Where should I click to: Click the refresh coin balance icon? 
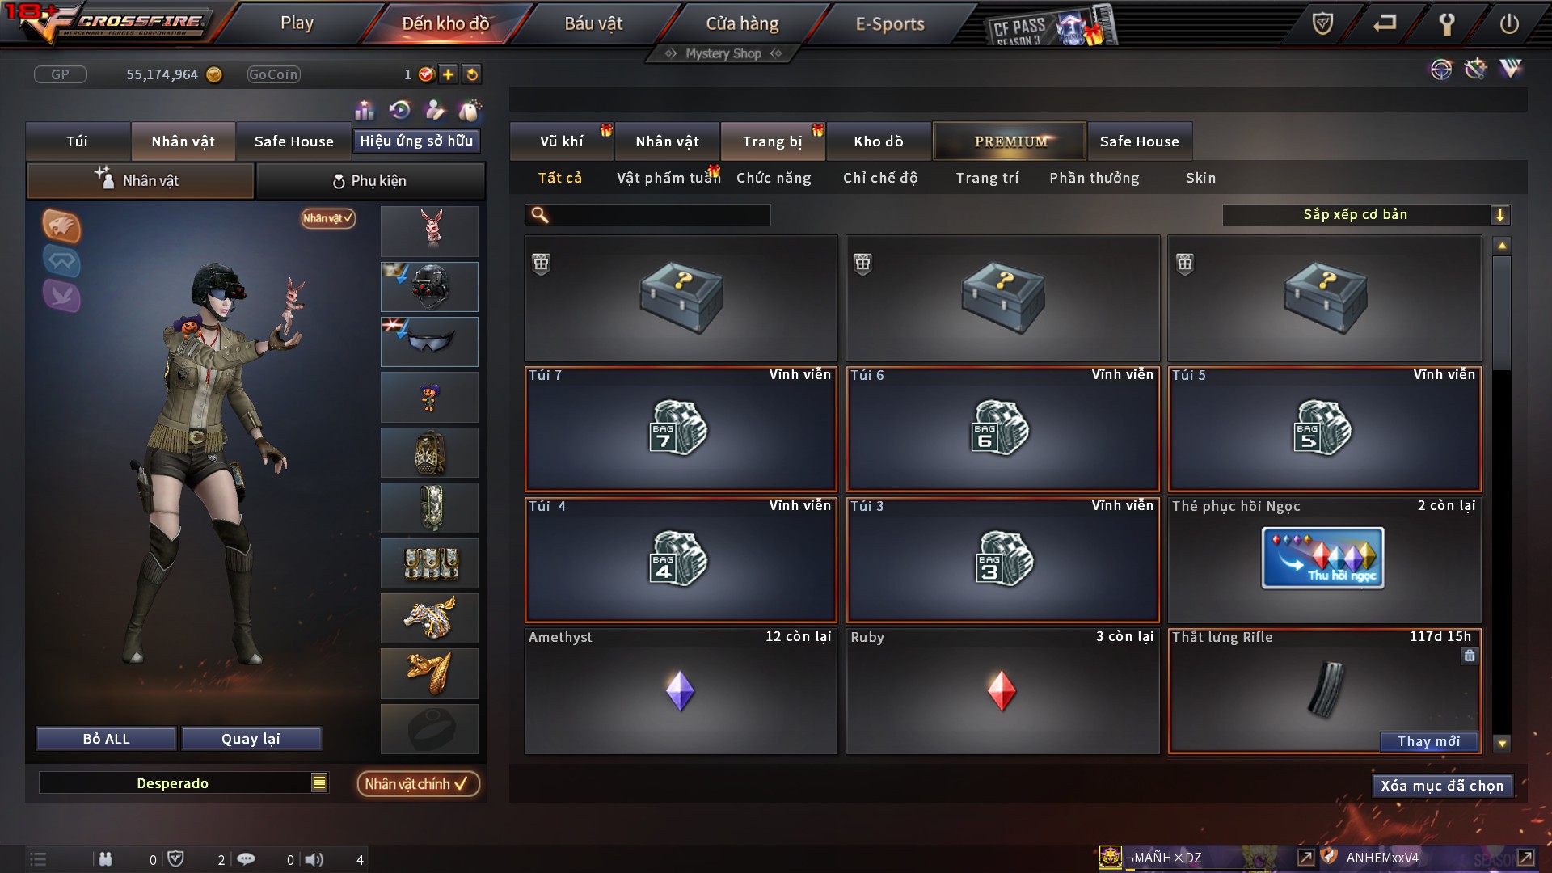472,74
